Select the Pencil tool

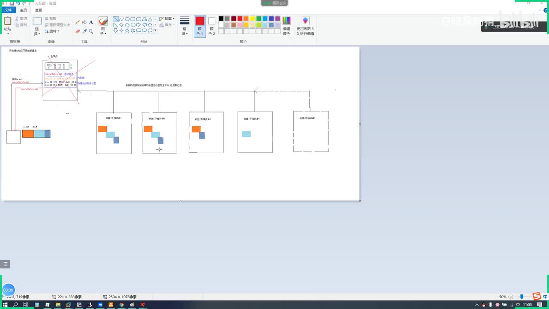78,22
